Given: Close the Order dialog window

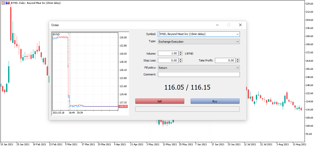Looking at the screenshot, I should click(x=240, y=25).
